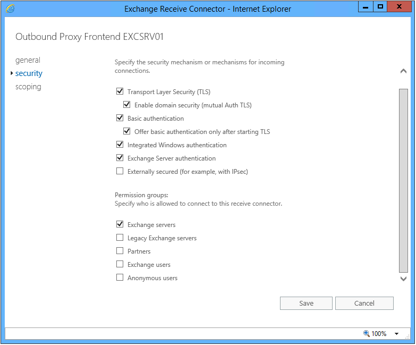Click the scroll up arrow

coord(404,71)
